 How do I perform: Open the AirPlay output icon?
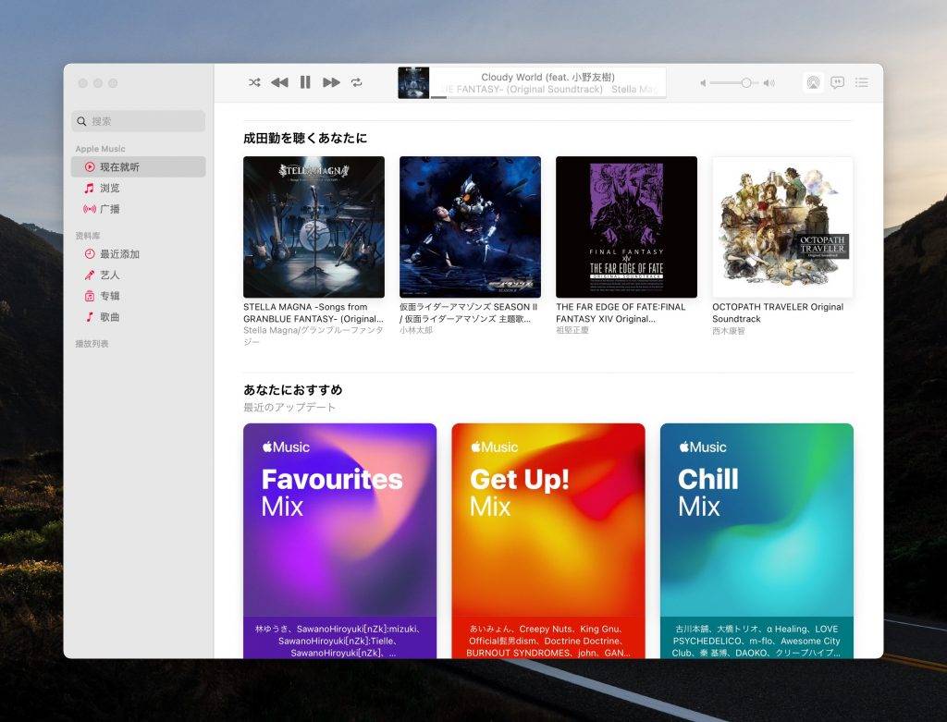click(x=813, y=82)
